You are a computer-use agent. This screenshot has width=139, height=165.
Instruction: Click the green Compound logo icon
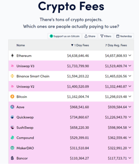(x=12, y=138)
